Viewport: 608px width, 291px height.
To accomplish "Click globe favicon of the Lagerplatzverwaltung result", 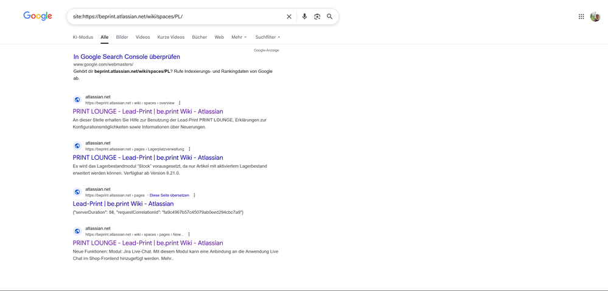I will pyautogui.click(x=77, y=146).
